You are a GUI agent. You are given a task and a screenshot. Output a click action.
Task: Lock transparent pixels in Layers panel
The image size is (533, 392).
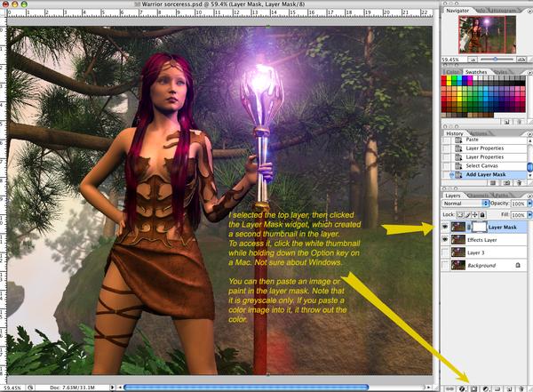coord(459,215)
